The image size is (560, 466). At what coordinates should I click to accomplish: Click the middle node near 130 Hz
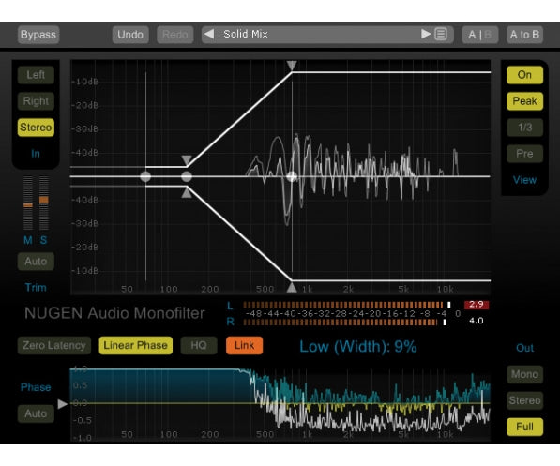pos(187,176)
